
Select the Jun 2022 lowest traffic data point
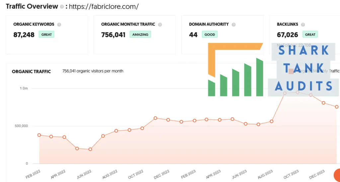[x=90, y=149]
